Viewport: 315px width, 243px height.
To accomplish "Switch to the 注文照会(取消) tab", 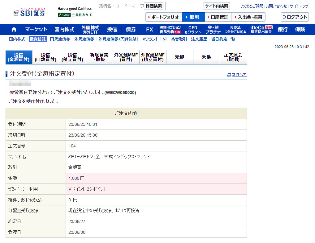I will point(233,57).
